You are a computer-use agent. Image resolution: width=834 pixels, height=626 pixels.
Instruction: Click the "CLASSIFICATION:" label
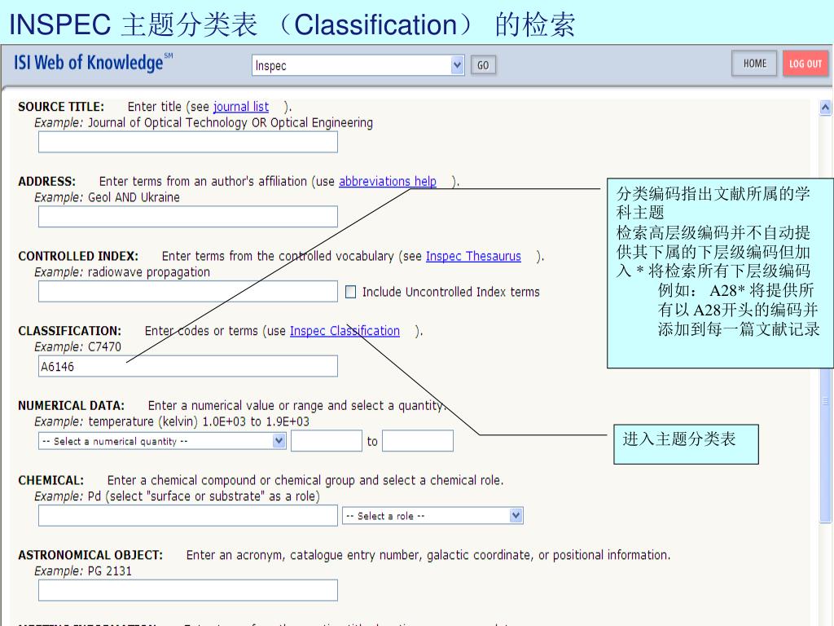coord(70,331)
